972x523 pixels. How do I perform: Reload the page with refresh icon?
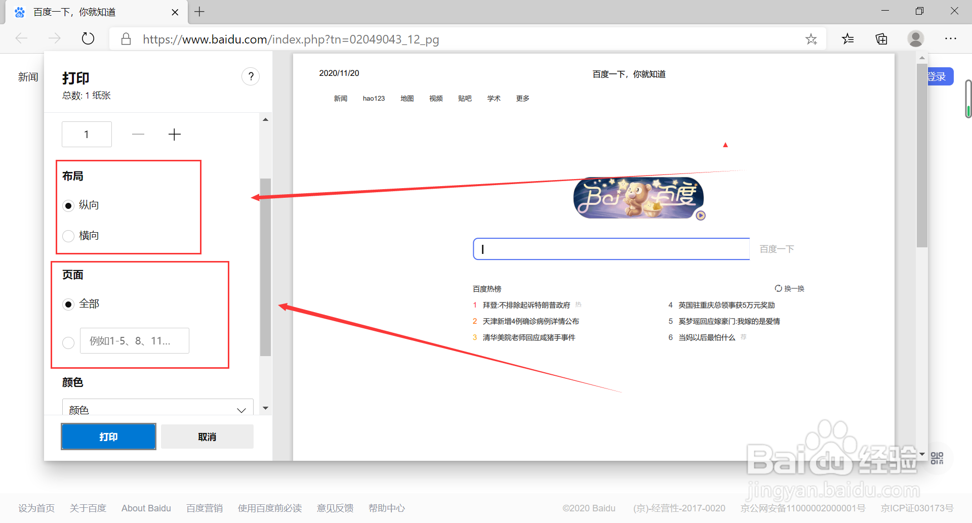coord(88,38)
